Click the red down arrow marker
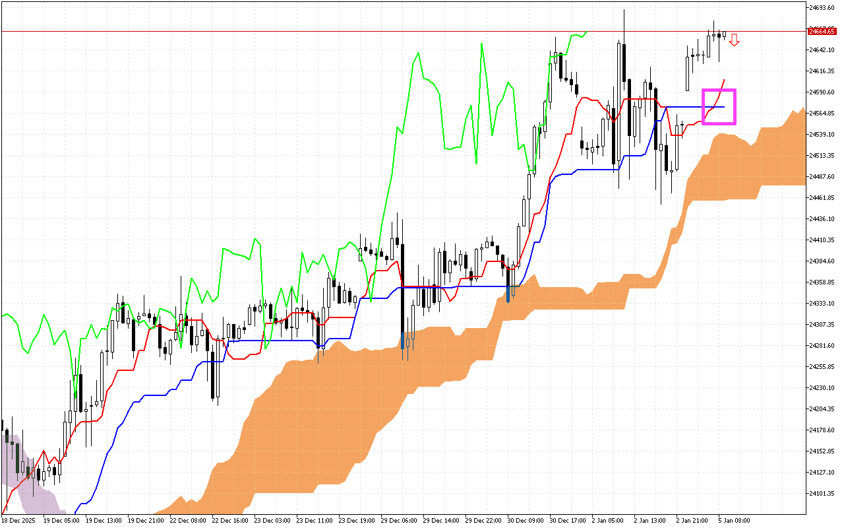844x528 pixels. click(734, 40)
